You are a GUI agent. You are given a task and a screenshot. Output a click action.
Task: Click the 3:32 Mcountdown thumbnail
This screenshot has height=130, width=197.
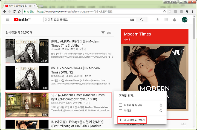pos(27,105)
